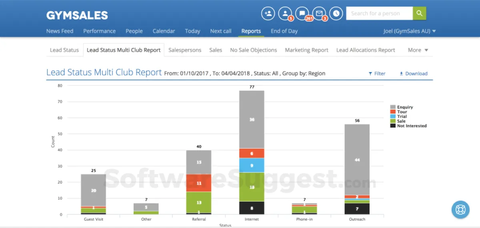Click in the Search for a person field
480x228 pixels.
(379, 13)
